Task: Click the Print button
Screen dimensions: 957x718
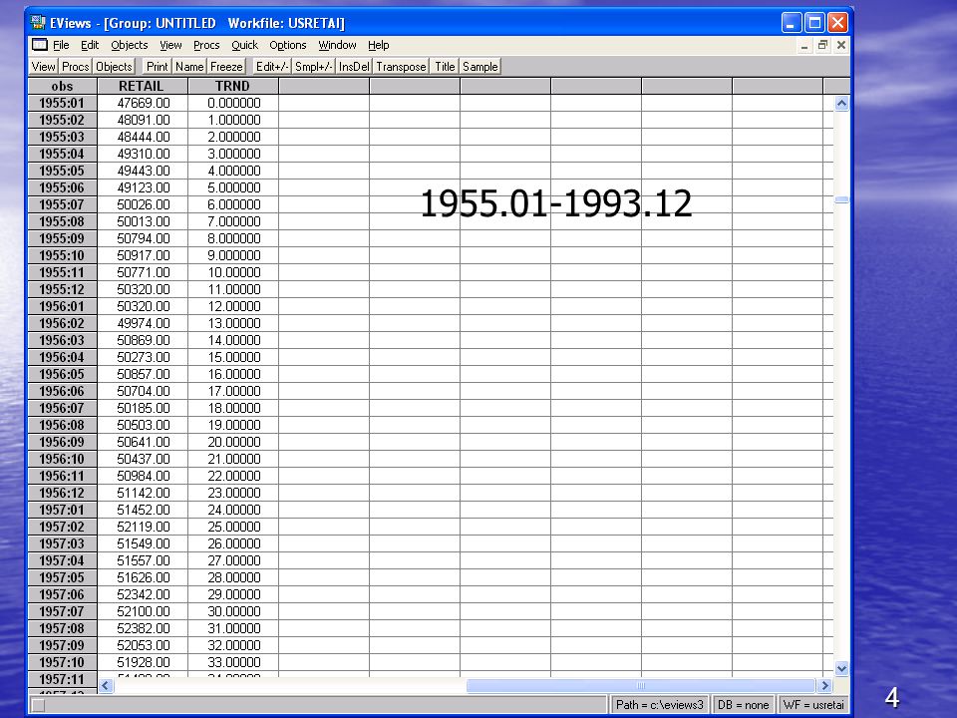Action: pyautogui.click(x=157, y=67)
